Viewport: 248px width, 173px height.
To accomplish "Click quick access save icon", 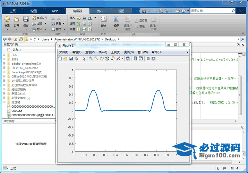I will click(x=144, y=11).
